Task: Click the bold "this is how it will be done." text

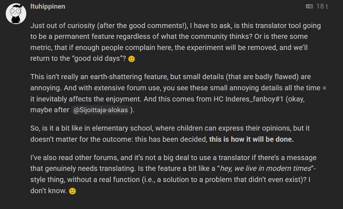Action: [x=251, y=140]
